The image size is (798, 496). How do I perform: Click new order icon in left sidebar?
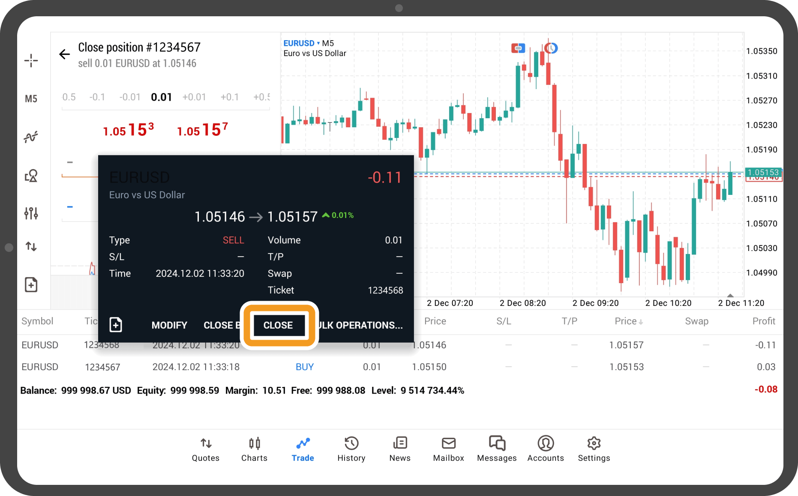pos(31,284)
